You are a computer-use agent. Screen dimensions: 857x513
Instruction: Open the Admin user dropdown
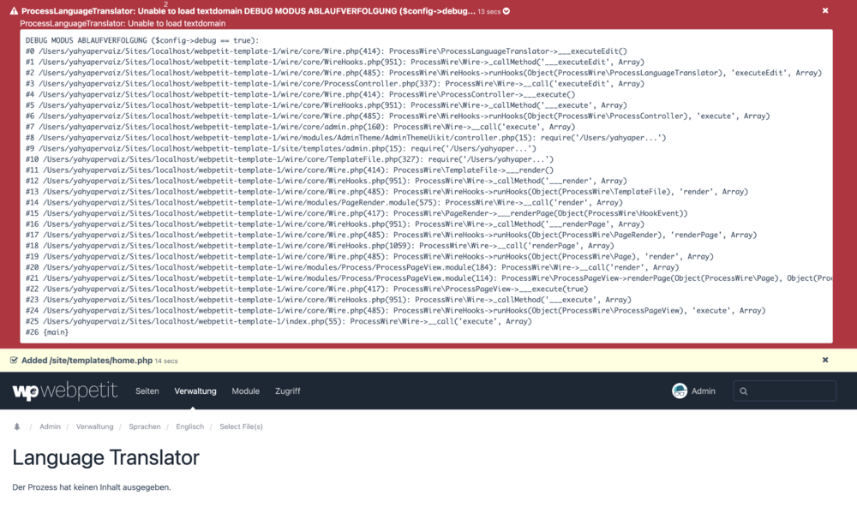(703, 391)
